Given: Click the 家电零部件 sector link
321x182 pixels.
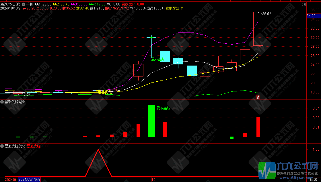Looking at the screenshot, I should (x=174, y=9).
